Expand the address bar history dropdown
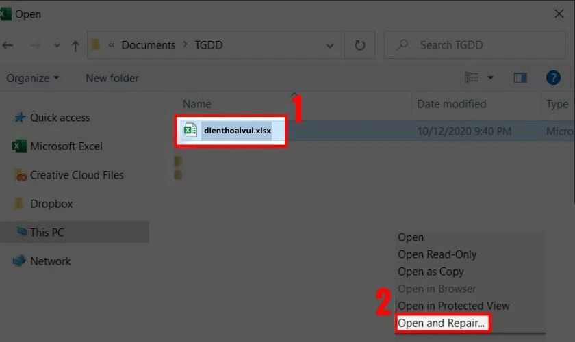Screen dimensions: 575x342 coord(330,45)
